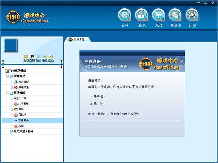218x163 pixels.
Task: Click the 1.用户名 line
Action: [x=97, y=97]
